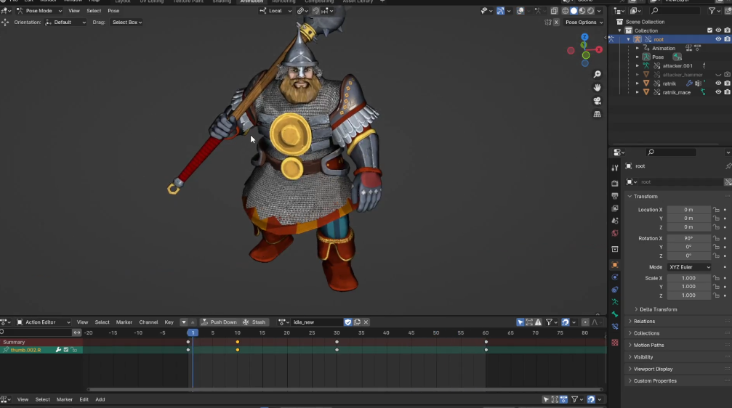The image size is (732, 408).
Task: Hide the ratnik object in outliner
Action: point(718,83)
